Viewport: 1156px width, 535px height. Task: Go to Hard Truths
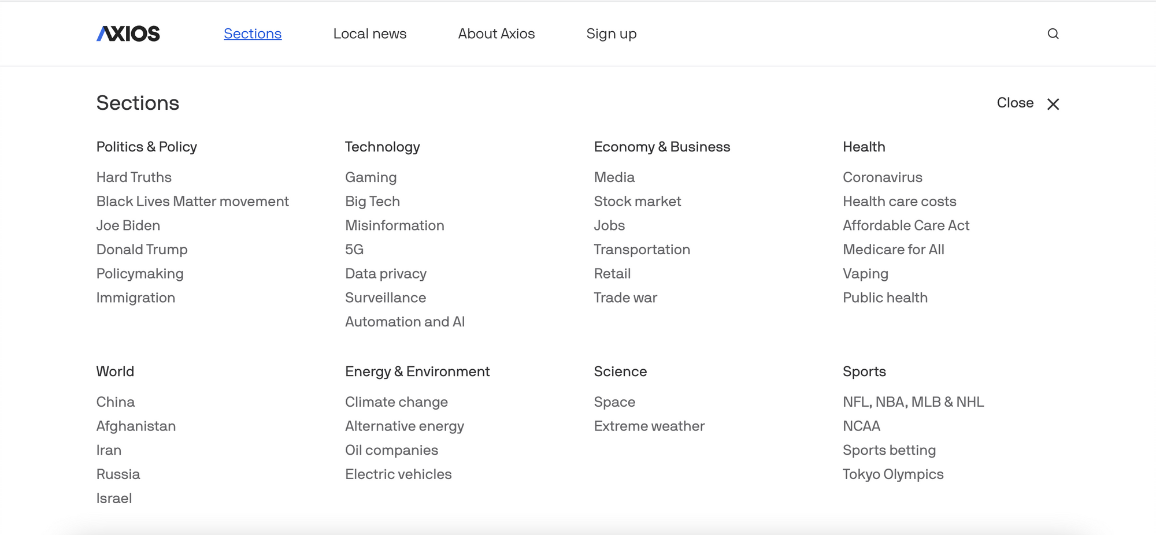tap(134, 177)
